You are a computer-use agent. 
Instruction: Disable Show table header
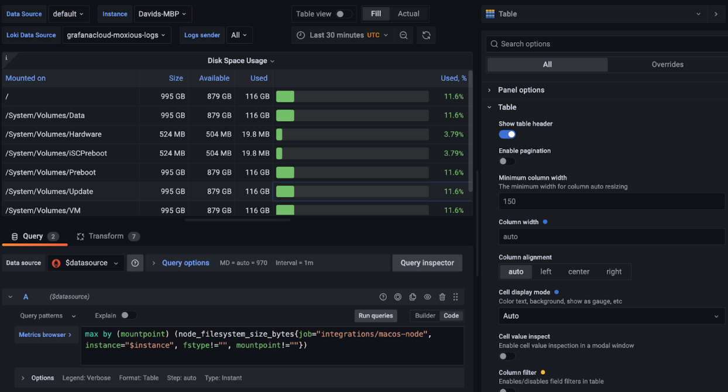tap(507, 134)
